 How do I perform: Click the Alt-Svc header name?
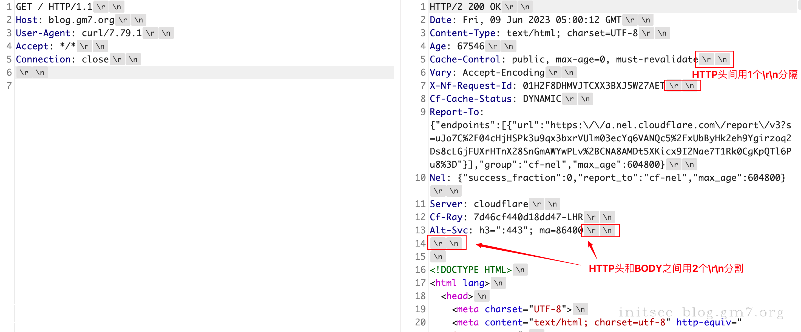[x=448, y=230]
